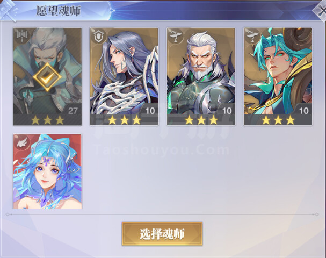Click the level 10 badge on the purple-haired card
The image size is (326, 258).
pyautogui.click(x=150, y=110)
